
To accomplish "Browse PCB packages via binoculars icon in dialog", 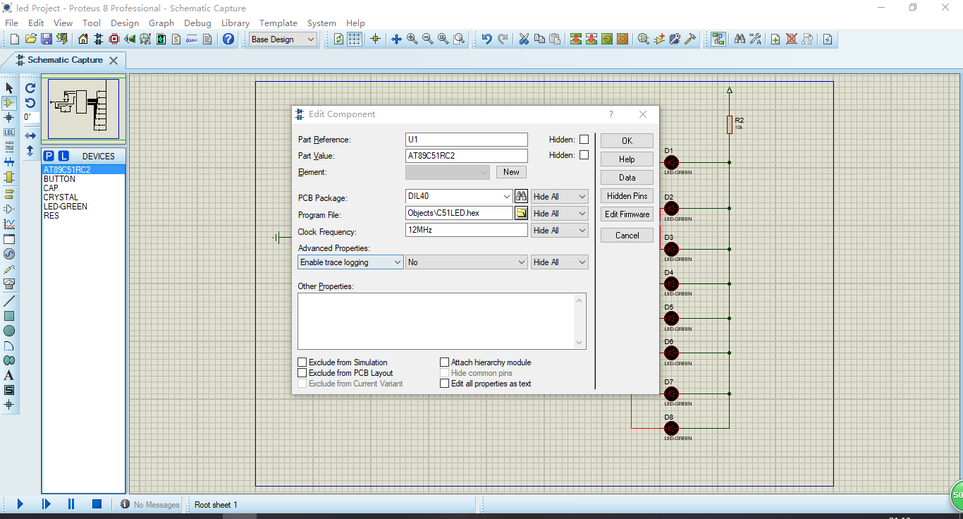I will pos(521,196).
